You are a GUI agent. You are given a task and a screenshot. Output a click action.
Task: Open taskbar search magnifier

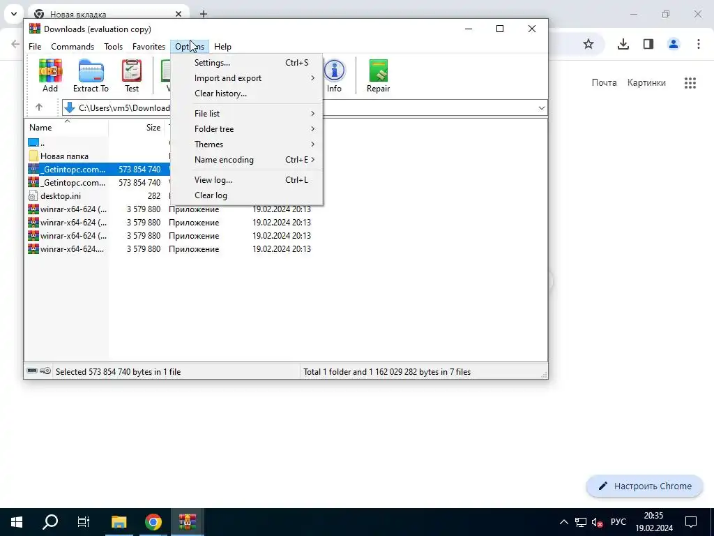pyautogui.click(x=50, y=522)
